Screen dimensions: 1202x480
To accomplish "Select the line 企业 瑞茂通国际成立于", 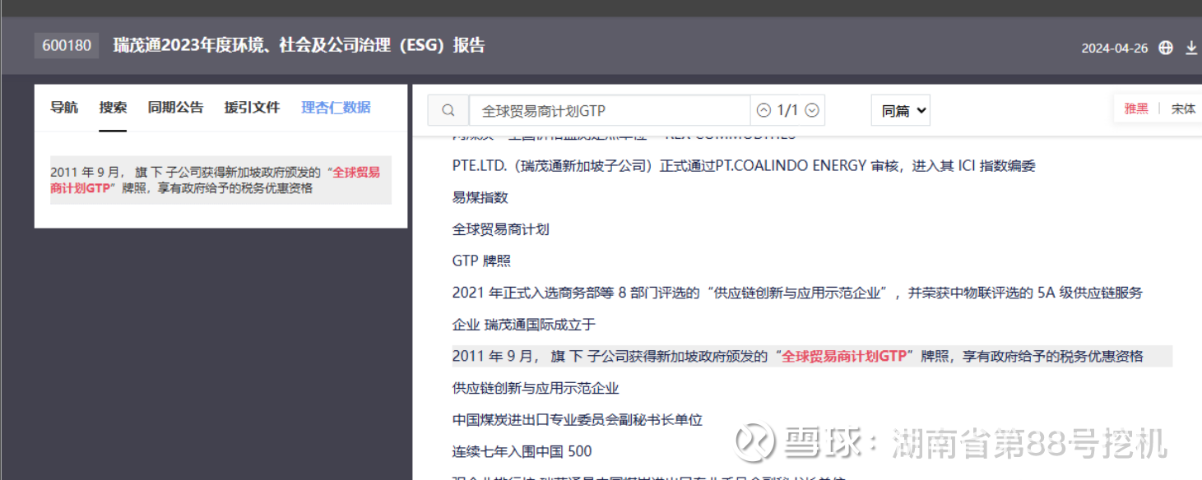I will click(x=524, y=325).
